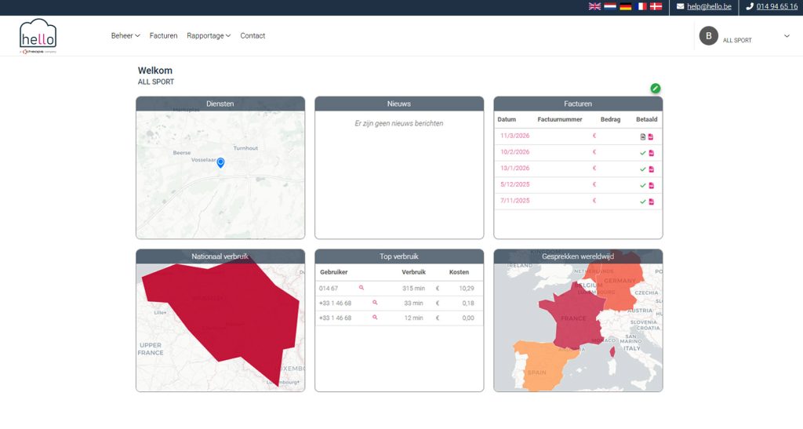
Task: Expand the Beheer dropdown menu
Action: pyautogui.click(x=125, y=36)
